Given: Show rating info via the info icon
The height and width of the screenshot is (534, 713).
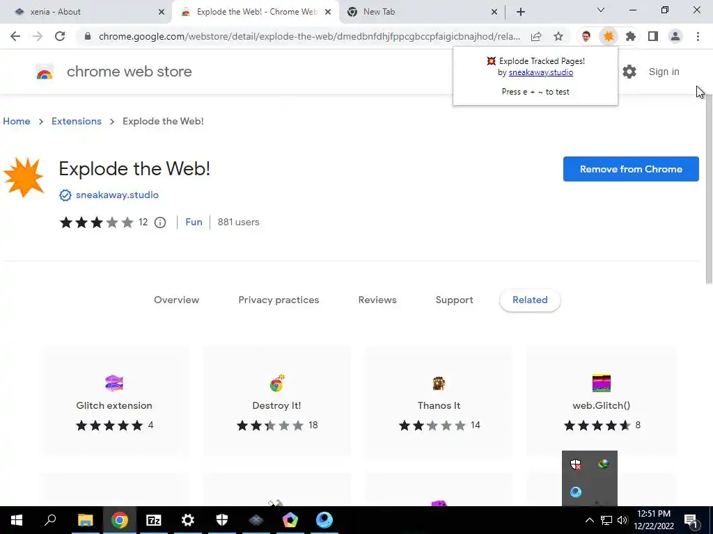Looking at the screenshot, I should tap(160, 222).
